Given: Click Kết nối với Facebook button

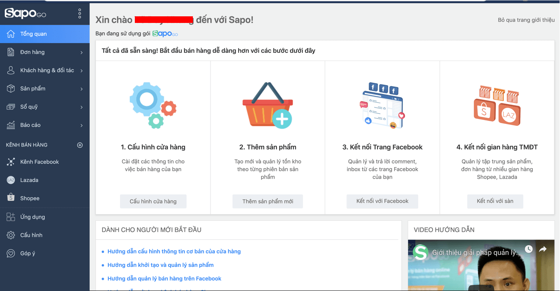Looking at the screenshot, I should tap(382, 201).
